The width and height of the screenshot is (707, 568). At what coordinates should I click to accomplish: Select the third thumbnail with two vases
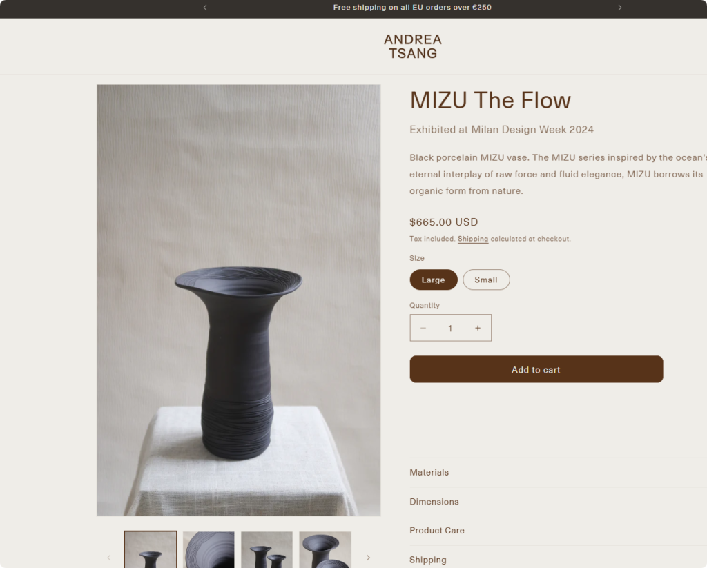point(267,550)
